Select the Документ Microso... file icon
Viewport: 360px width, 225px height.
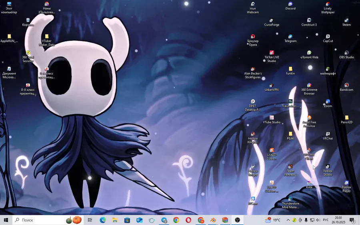[9, 73]
